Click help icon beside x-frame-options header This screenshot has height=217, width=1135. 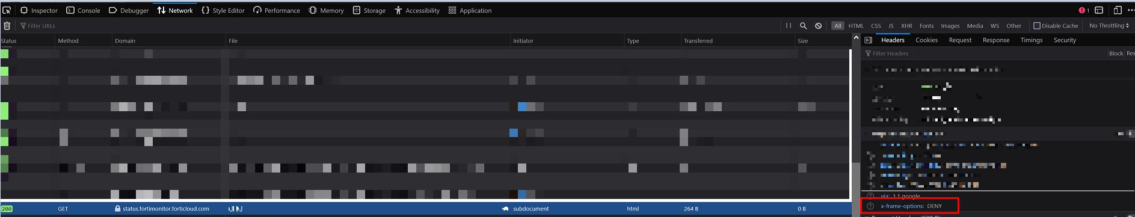[870, 206]
